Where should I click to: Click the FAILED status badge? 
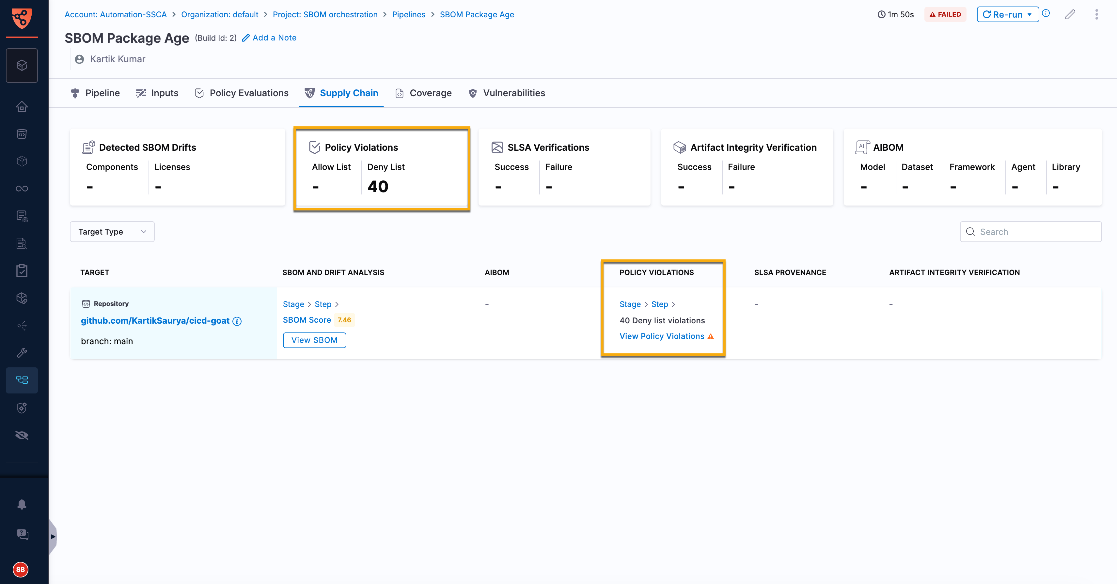[945, 14]
